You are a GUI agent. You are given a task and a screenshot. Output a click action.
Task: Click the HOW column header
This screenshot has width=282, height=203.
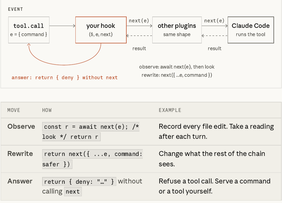pos(47,110)
